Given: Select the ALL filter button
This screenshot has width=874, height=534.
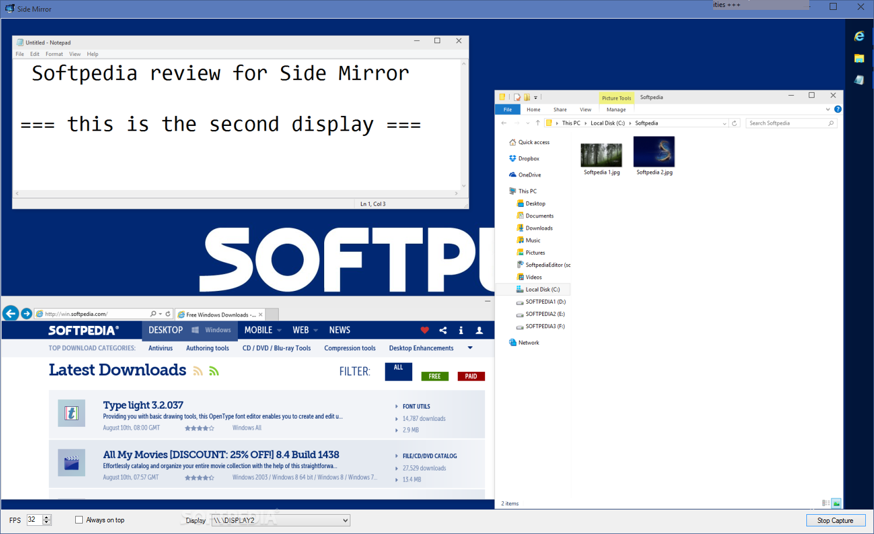Looking at the screenshot, I should pos(398,371).
